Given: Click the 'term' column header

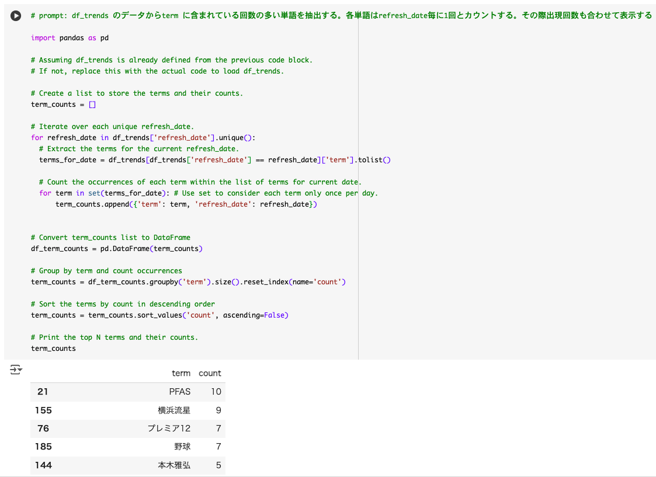Looking at the screenshot, I should pyautogui.click(x=181, y=373).
